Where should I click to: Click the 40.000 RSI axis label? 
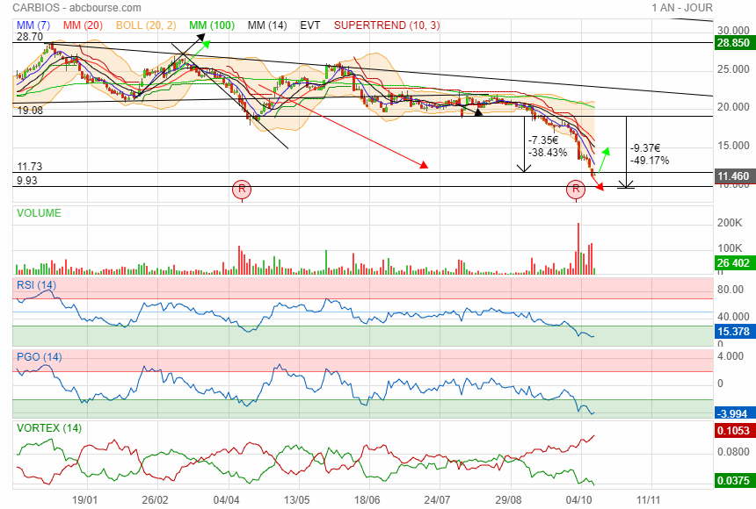(x=733, y=317)
